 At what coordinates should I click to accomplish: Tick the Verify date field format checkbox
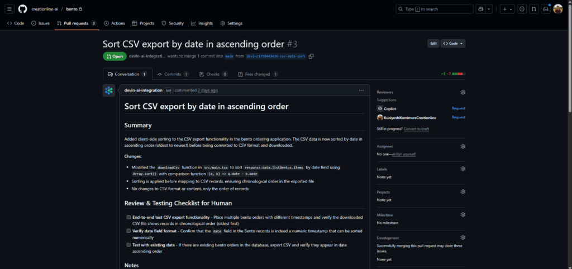(x=128, y=230)
